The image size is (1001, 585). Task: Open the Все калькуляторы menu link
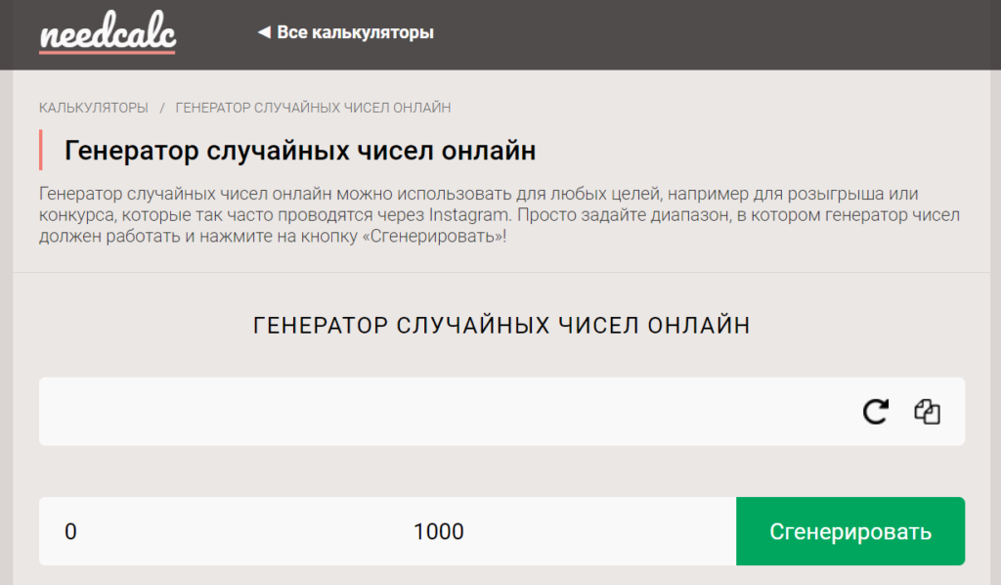pos(355,33)
